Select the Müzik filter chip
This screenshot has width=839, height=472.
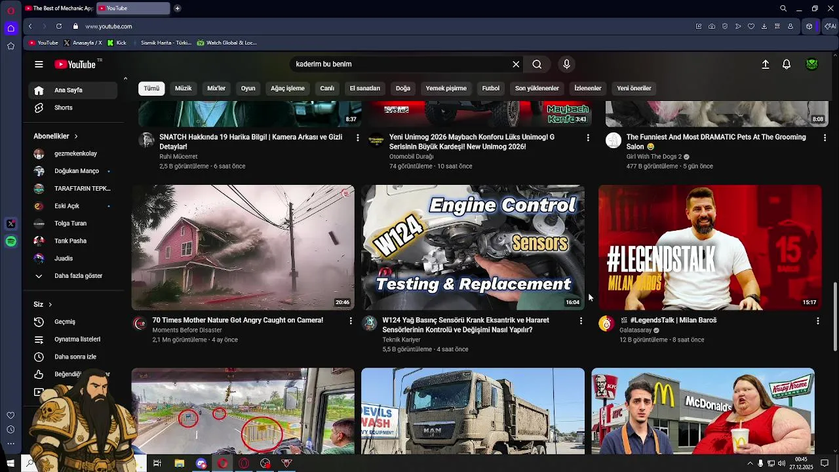[184, 88]
